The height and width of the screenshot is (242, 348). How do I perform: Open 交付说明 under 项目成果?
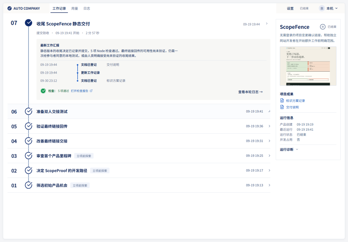tap(292, 107)
